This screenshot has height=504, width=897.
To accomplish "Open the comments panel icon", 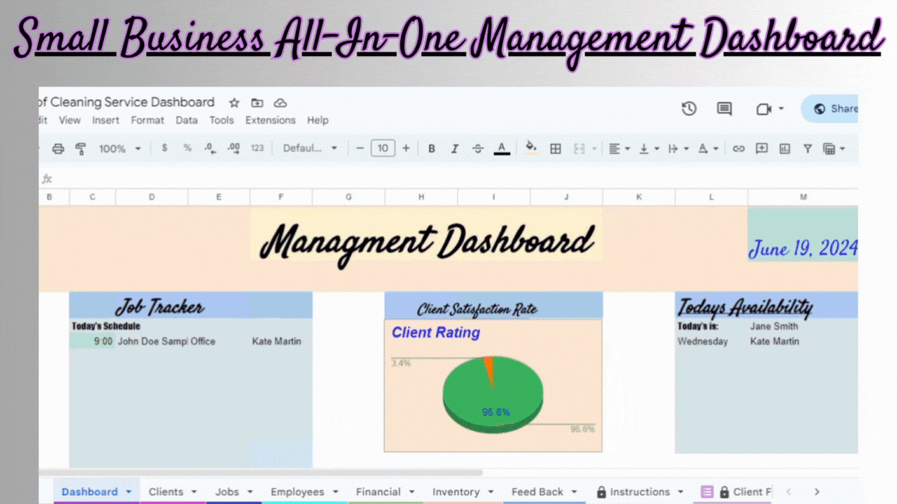I will tap(724, 109).
